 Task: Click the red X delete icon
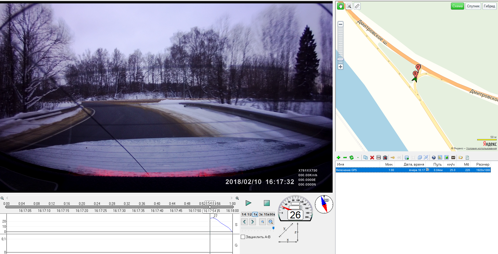point(372,158)
